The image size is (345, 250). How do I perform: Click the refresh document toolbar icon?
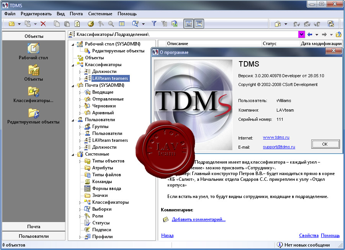pos(77,24)
